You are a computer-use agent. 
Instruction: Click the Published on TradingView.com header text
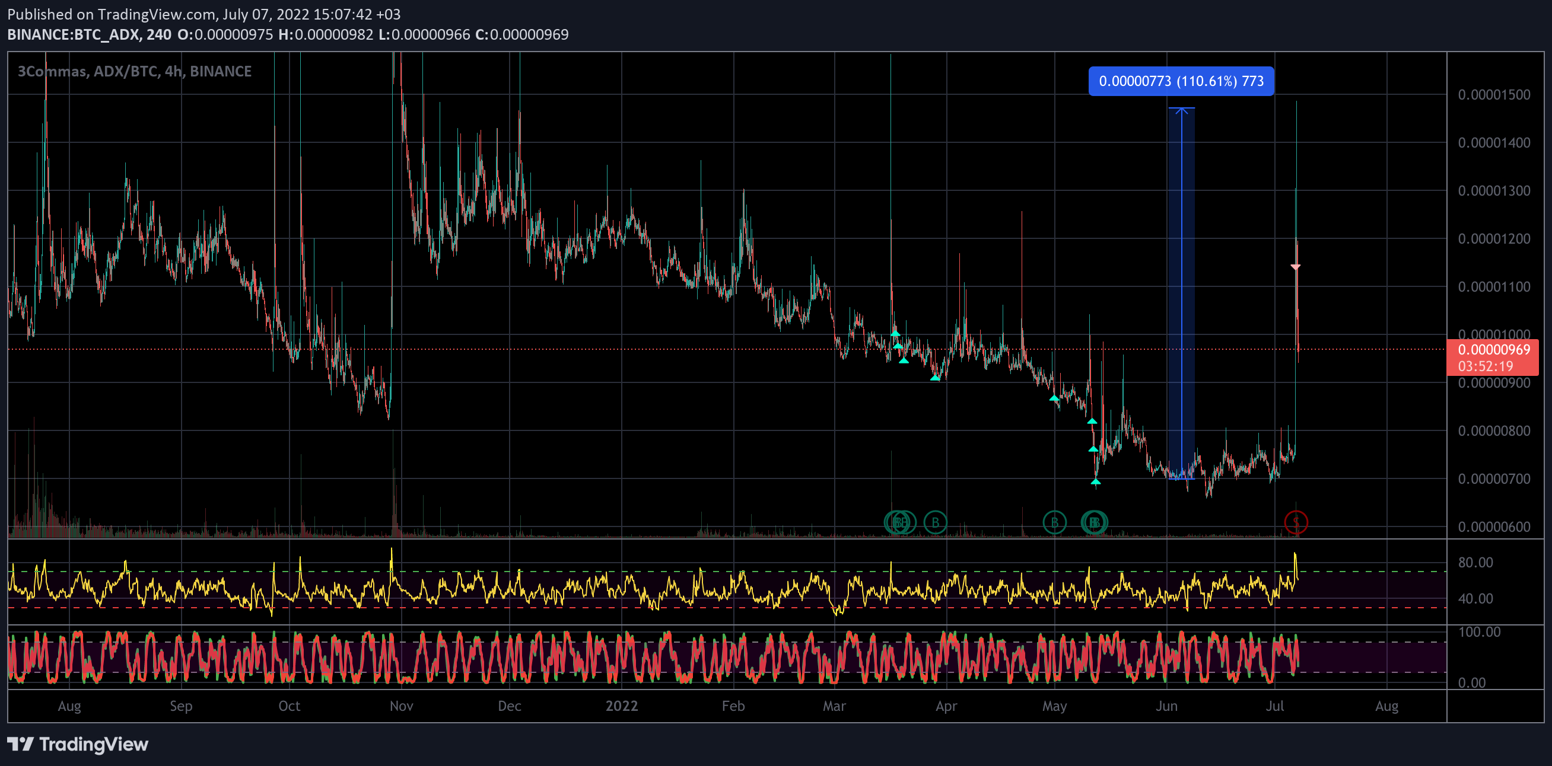point(203,14)
